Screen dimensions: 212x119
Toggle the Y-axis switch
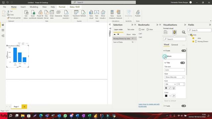(x=184, y=106)
